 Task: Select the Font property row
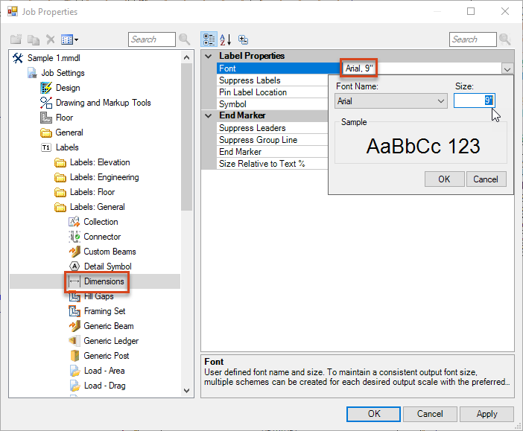click(278, 68)
